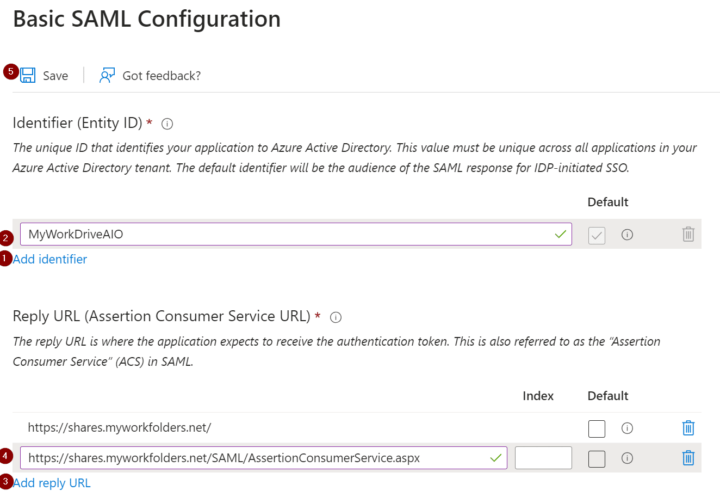This screenshot has height=497, width=720.
Task: Toggle the Default checkbox for the identifier
Action: click(597, 235)
